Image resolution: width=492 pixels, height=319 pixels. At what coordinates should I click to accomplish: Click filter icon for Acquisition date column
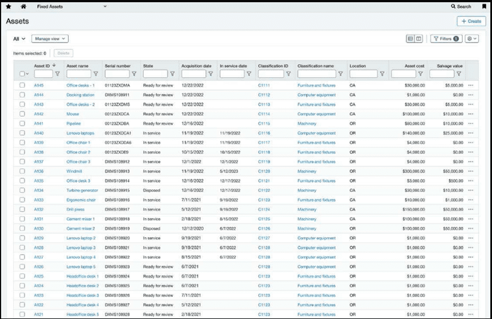click(x=210, y=74)
